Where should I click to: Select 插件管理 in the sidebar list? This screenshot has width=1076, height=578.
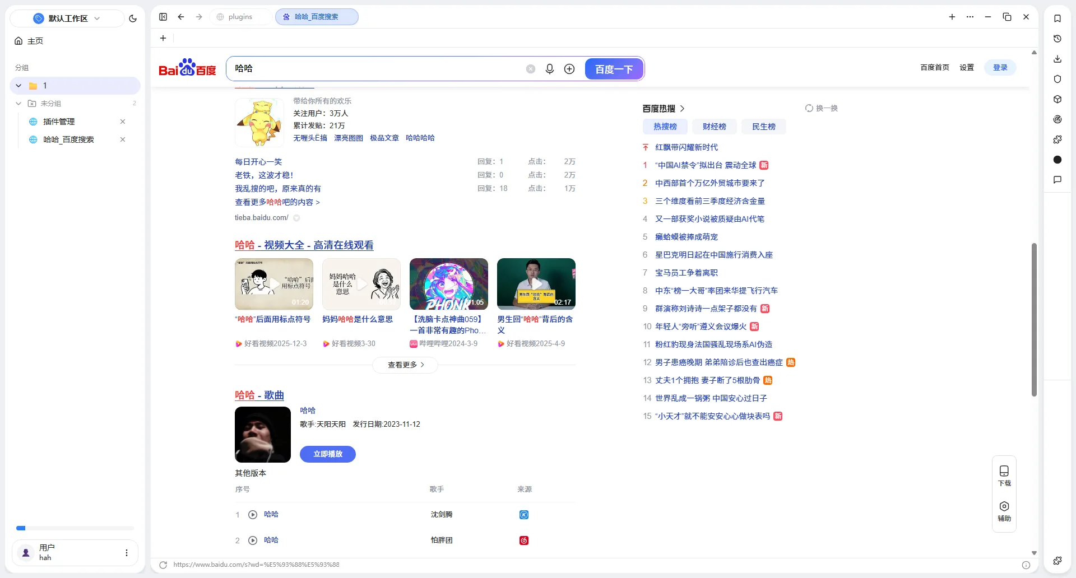click(59, 122)
